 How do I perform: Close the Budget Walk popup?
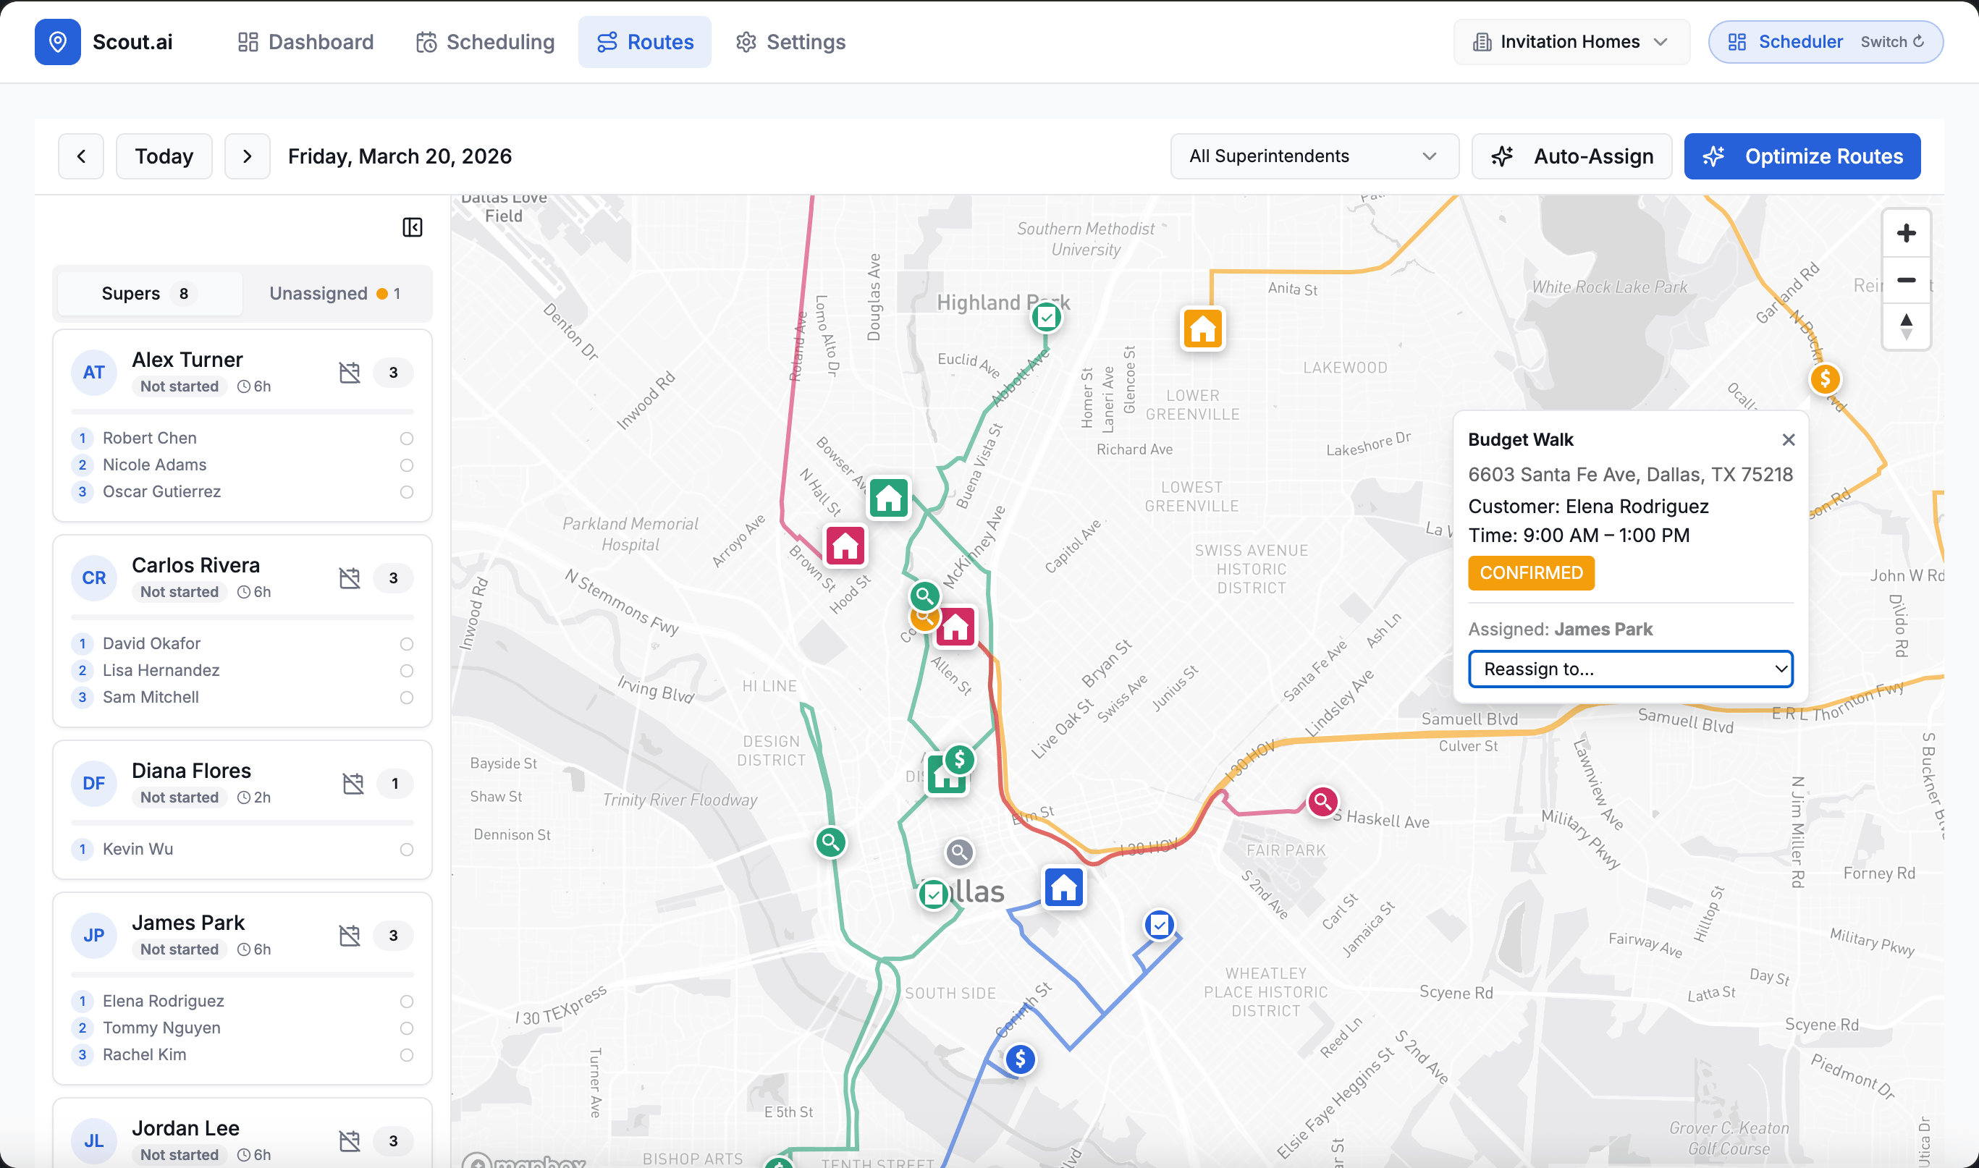point(1788,440)
